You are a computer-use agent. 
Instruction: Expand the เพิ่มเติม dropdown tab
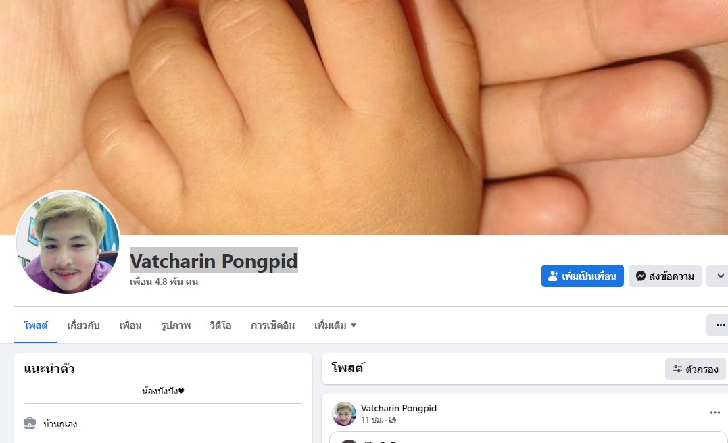[335, 325]
